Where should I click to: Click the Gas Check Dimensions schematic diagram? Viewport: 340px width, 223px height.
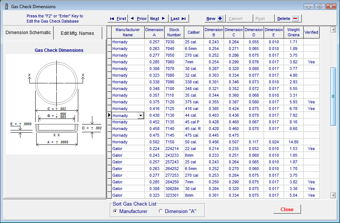point(56,104)
